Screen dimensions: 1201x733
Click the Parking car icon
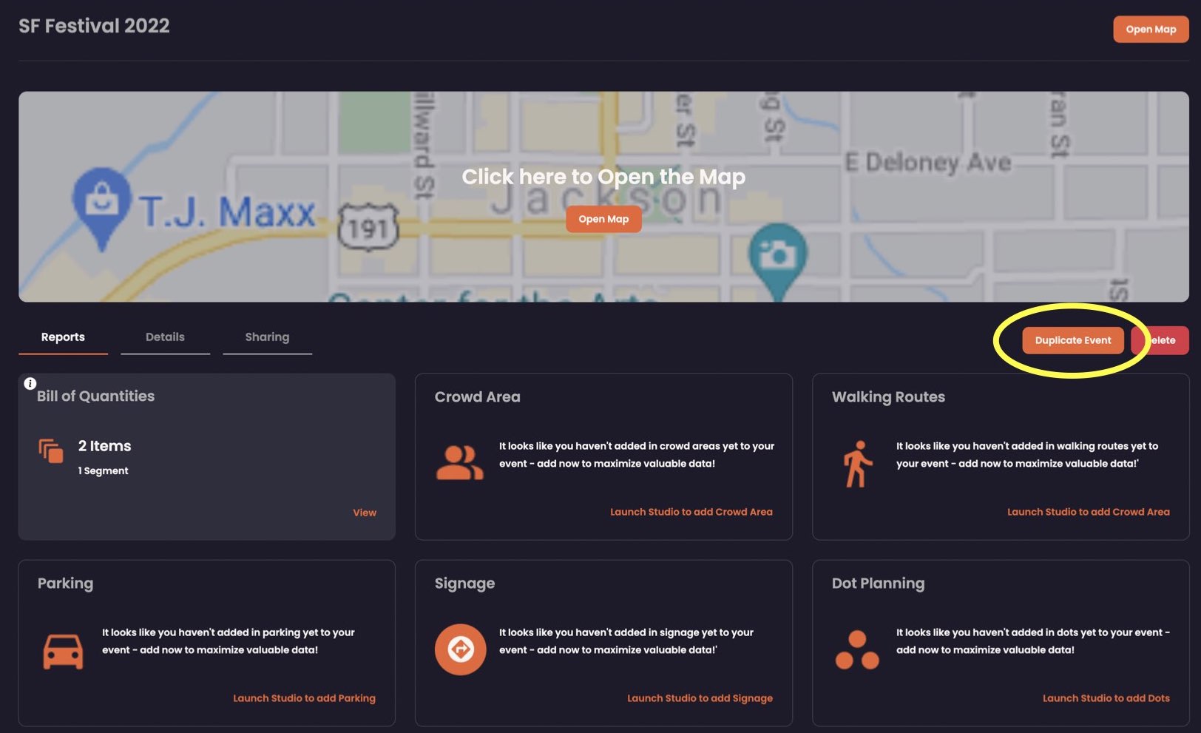63,651
